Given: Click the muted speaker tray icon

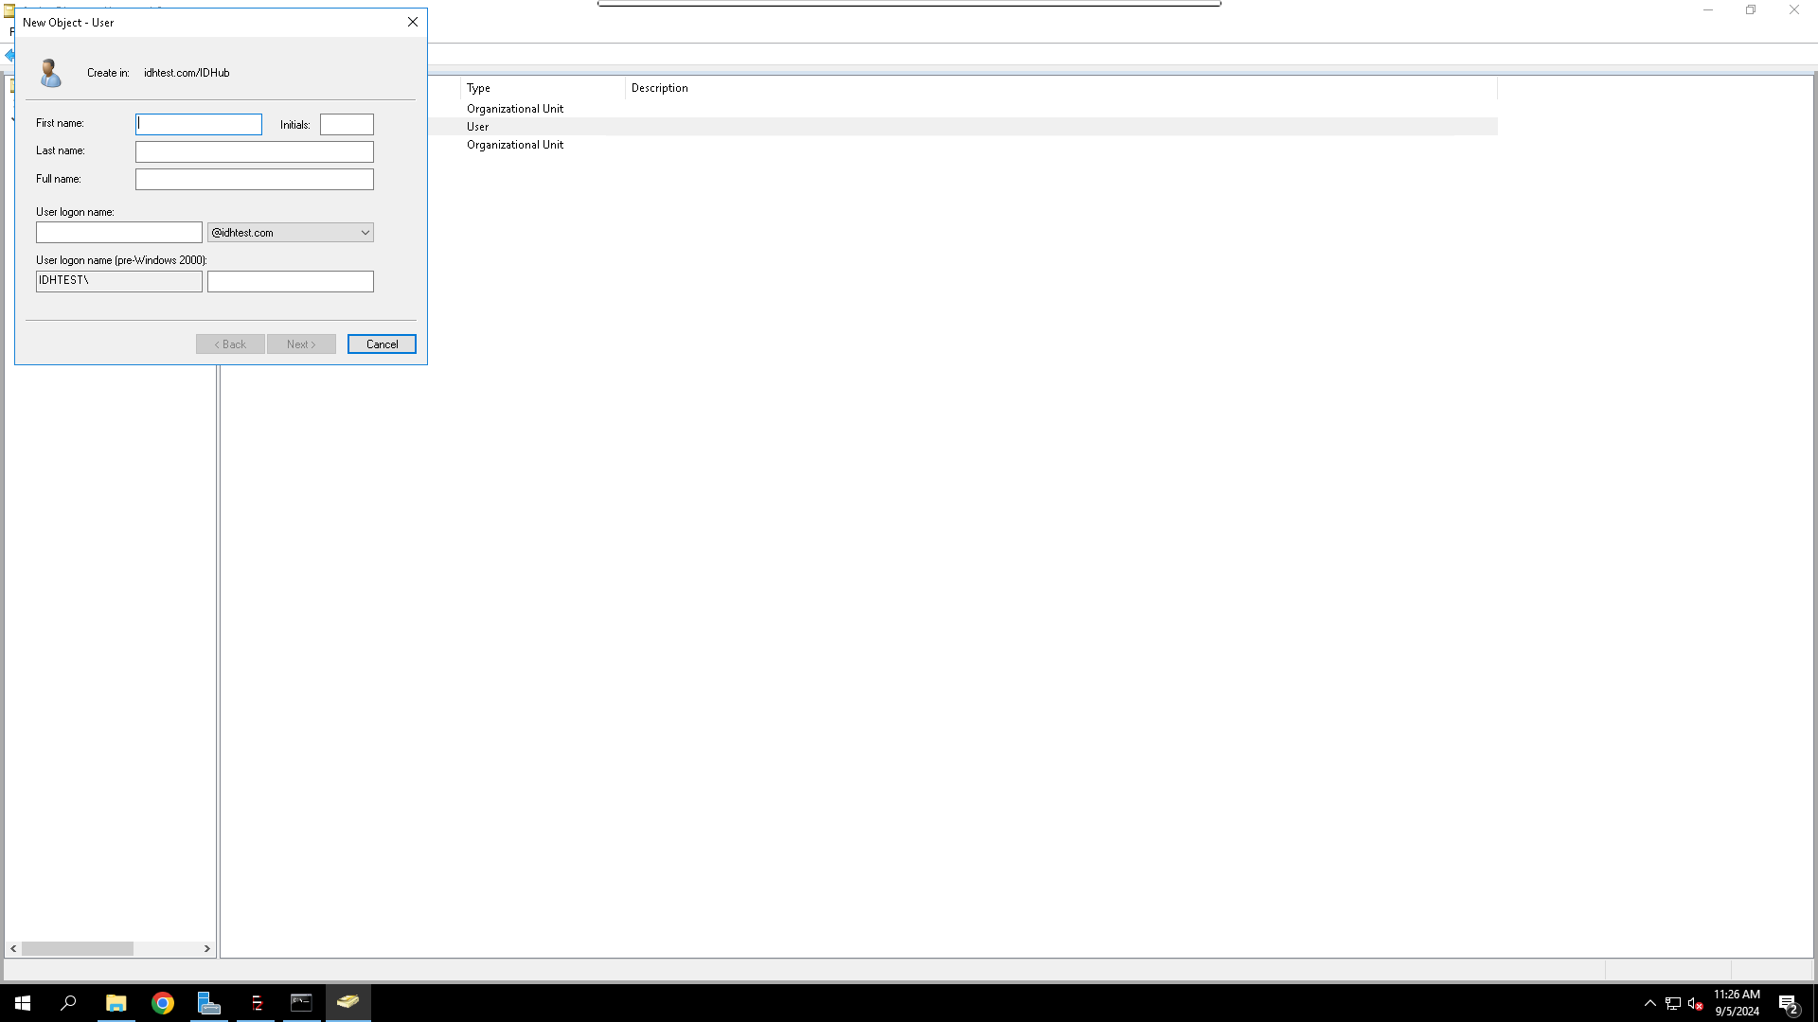Looking at the screenshot, I should [x=1695, y=1003].
